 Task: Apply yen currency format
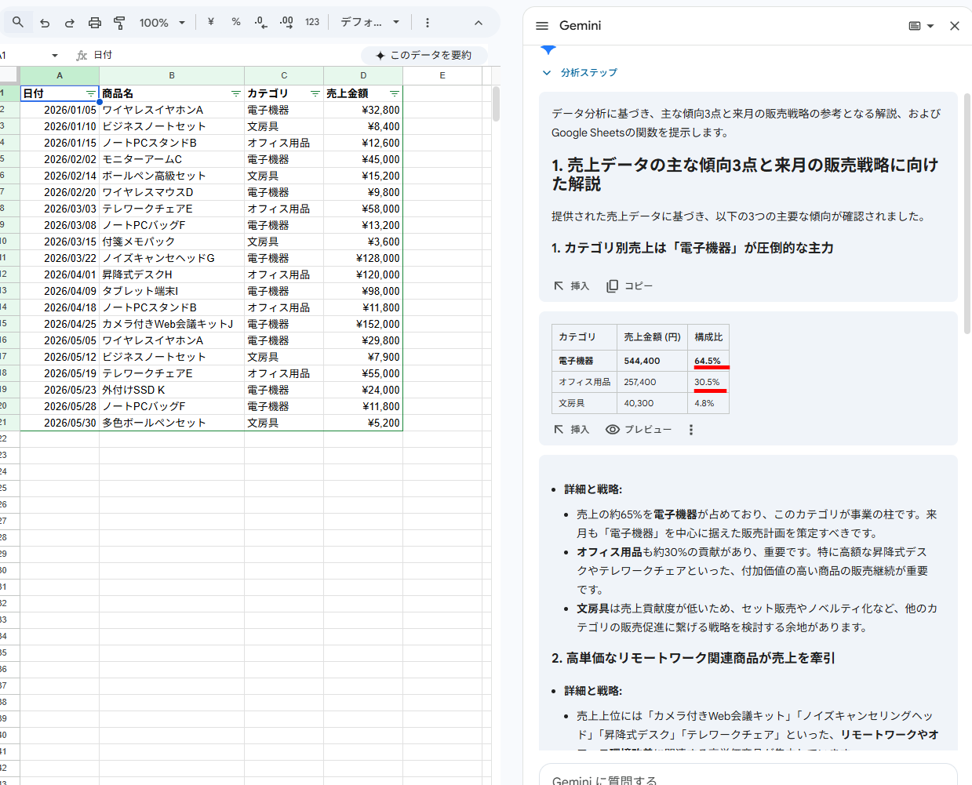210,22
